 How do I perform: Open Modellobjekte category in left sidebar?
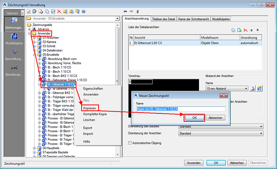(14, 39)
